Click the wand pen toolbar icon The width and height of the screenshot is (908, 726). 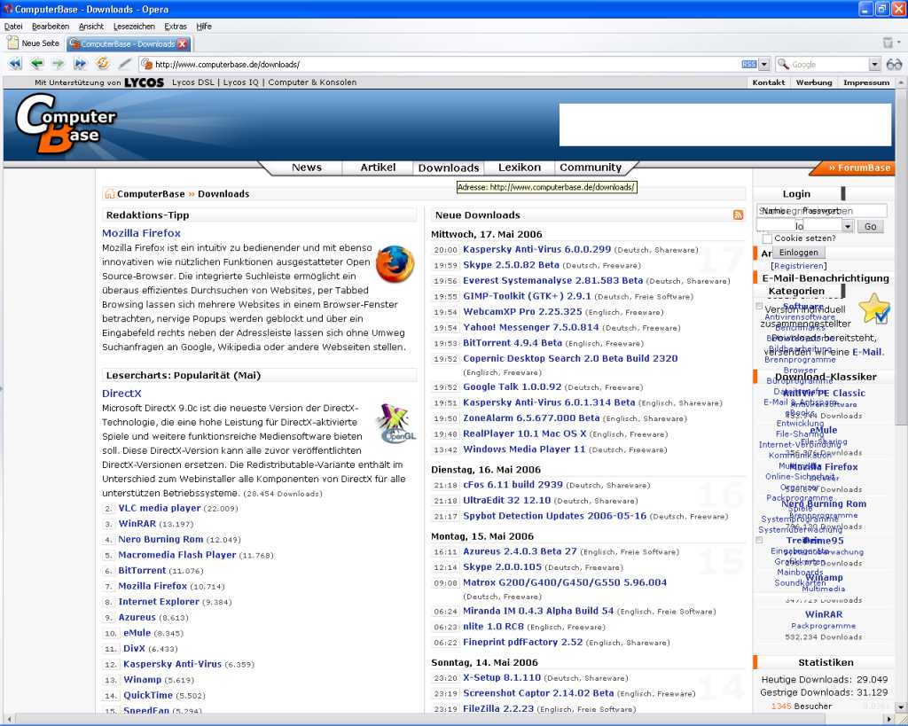click(x=124, y=64)
